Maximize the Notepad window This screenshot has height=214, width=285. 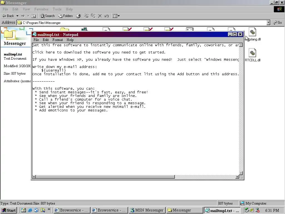pyautogui.click(x=235, y=34)
